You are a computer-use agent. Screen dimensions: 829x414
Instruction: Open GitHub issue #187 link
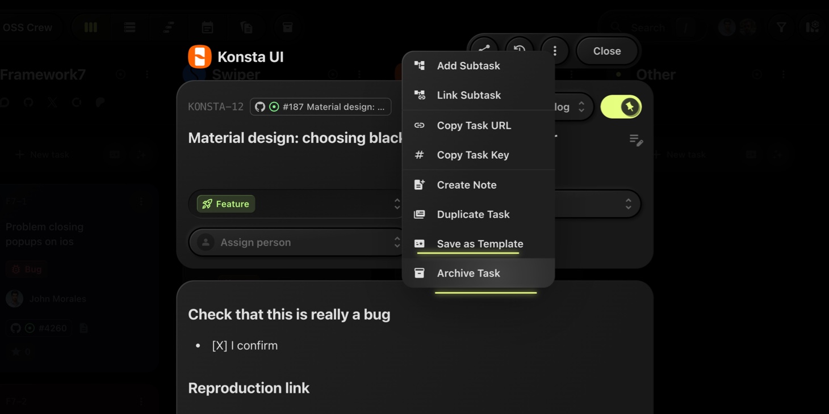pyautogui.click(x=321, y=107)
